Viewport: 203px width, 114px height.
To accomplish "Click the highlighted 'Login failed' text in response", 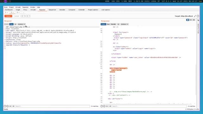I will (116, 70).
